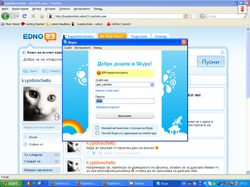Open Latest Headlines feed bookmark
The width and height of the screenshot is (250, 187).
pos(58,24)
